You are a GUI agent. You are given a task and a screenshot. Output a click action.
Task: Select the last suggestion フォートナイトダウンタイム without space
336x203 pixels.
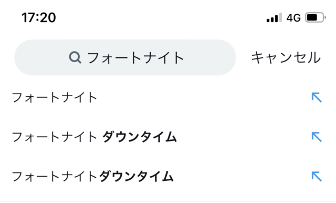coord(168,176)
